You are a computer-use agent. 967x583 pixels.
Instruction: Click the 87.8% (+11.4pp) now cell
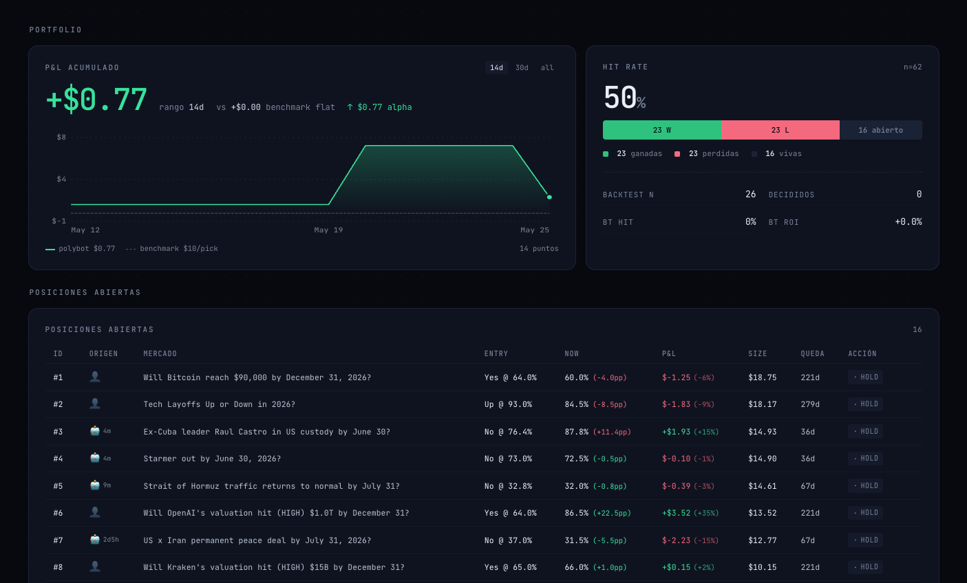pos(597,432)
